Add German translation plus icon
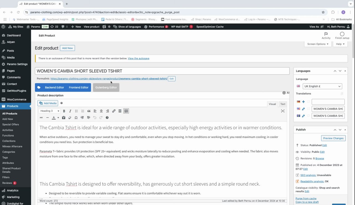Viewport: 355px width, 205px height. 303,102
